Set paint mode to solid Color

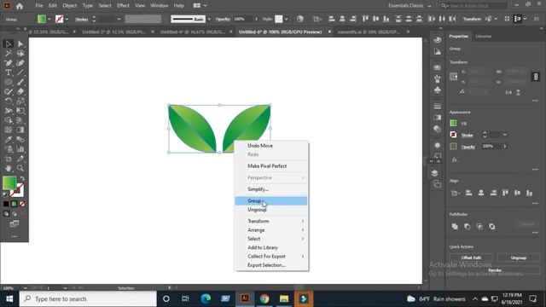[x=6, y=204]
